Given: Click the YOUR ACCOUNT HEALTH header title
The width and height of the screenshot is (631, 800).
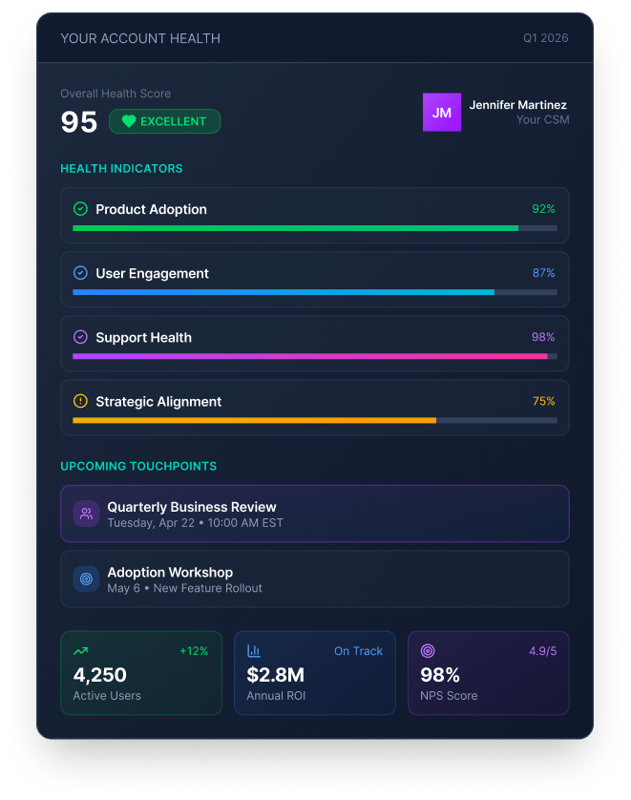Looking at the screenshot, I should (x=140, y=39).
